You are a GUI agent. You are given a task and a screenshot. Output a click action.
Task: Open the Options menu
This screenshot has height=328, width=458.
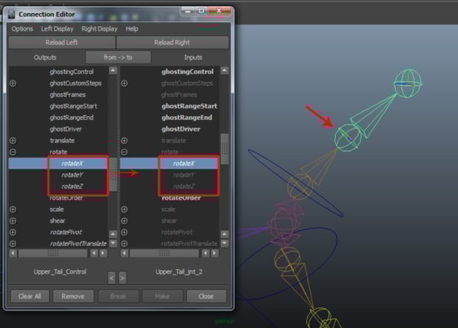tap(22, 28)
